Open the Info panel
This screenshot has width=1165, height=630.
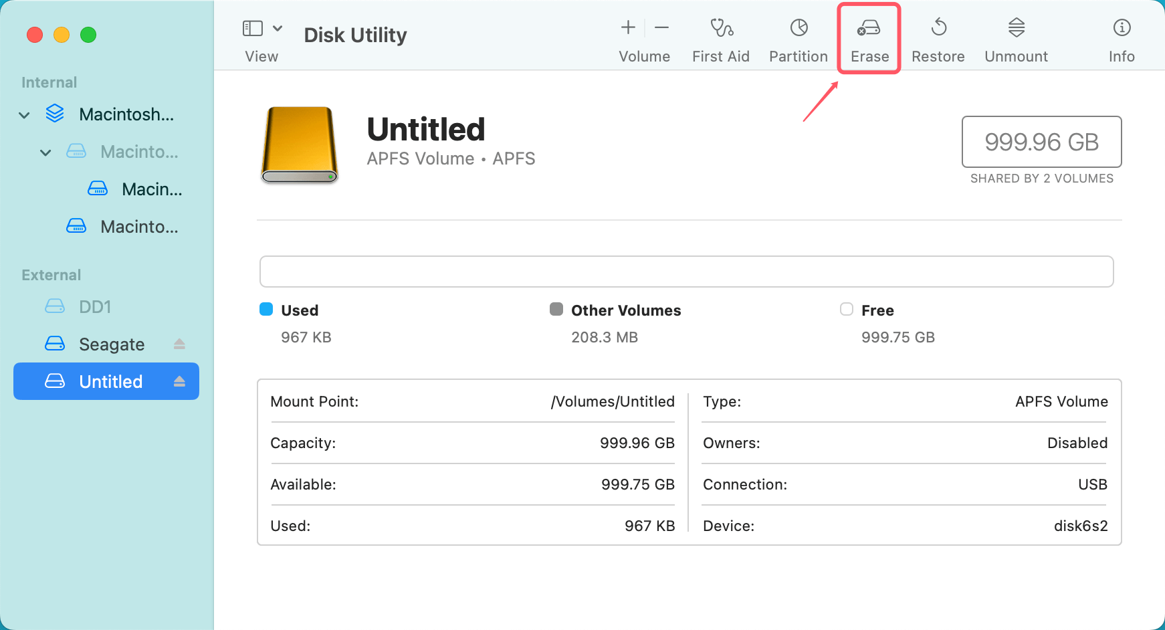click(1122, 28)
